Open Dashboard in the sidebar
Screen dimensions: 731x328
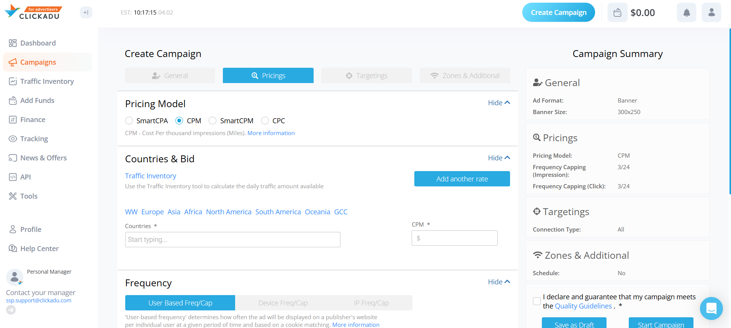click(38, 43)
